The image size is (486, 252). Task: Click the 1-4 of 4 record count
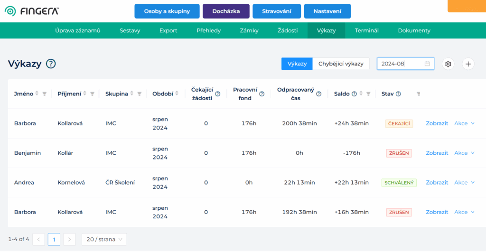click(19, 239)
